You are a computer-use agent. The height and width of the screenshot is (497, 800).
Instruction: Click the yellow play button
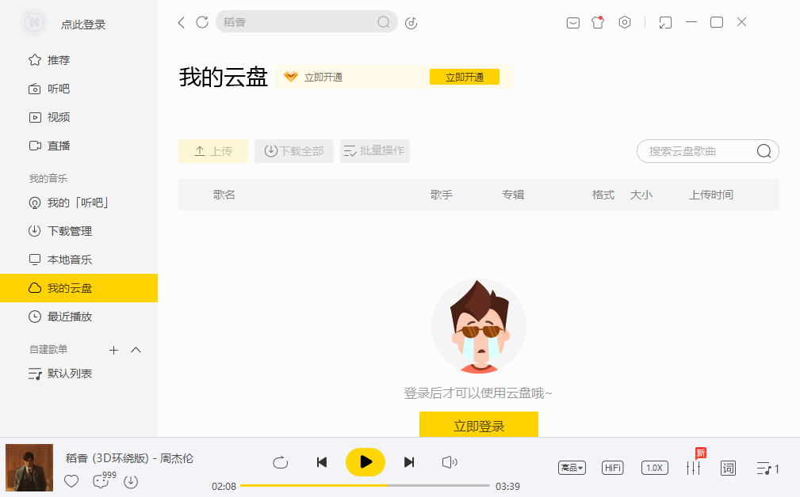pyautogui.click(x=366, y=462)
